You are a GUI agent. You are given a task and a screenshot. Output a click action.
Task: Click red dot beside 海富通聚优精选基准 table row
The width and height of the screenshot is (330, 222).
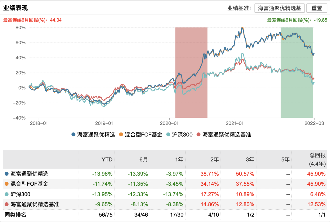[7, 204]
